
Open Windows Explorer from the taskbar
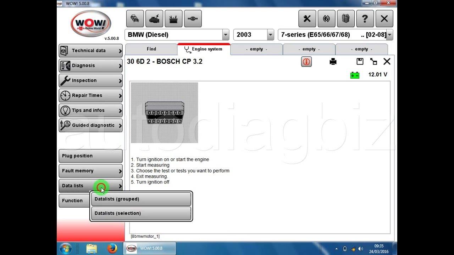[92, 248]
